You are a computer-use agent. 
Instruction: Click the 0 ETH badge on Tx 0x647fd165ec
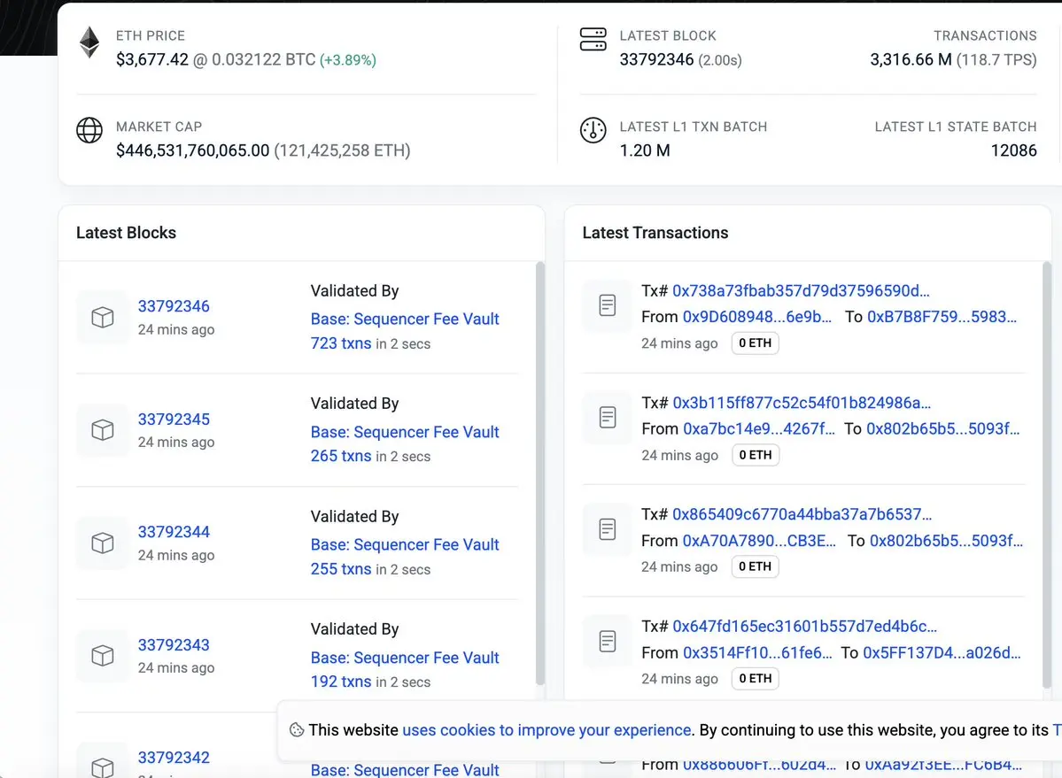(x=756, y=679)
